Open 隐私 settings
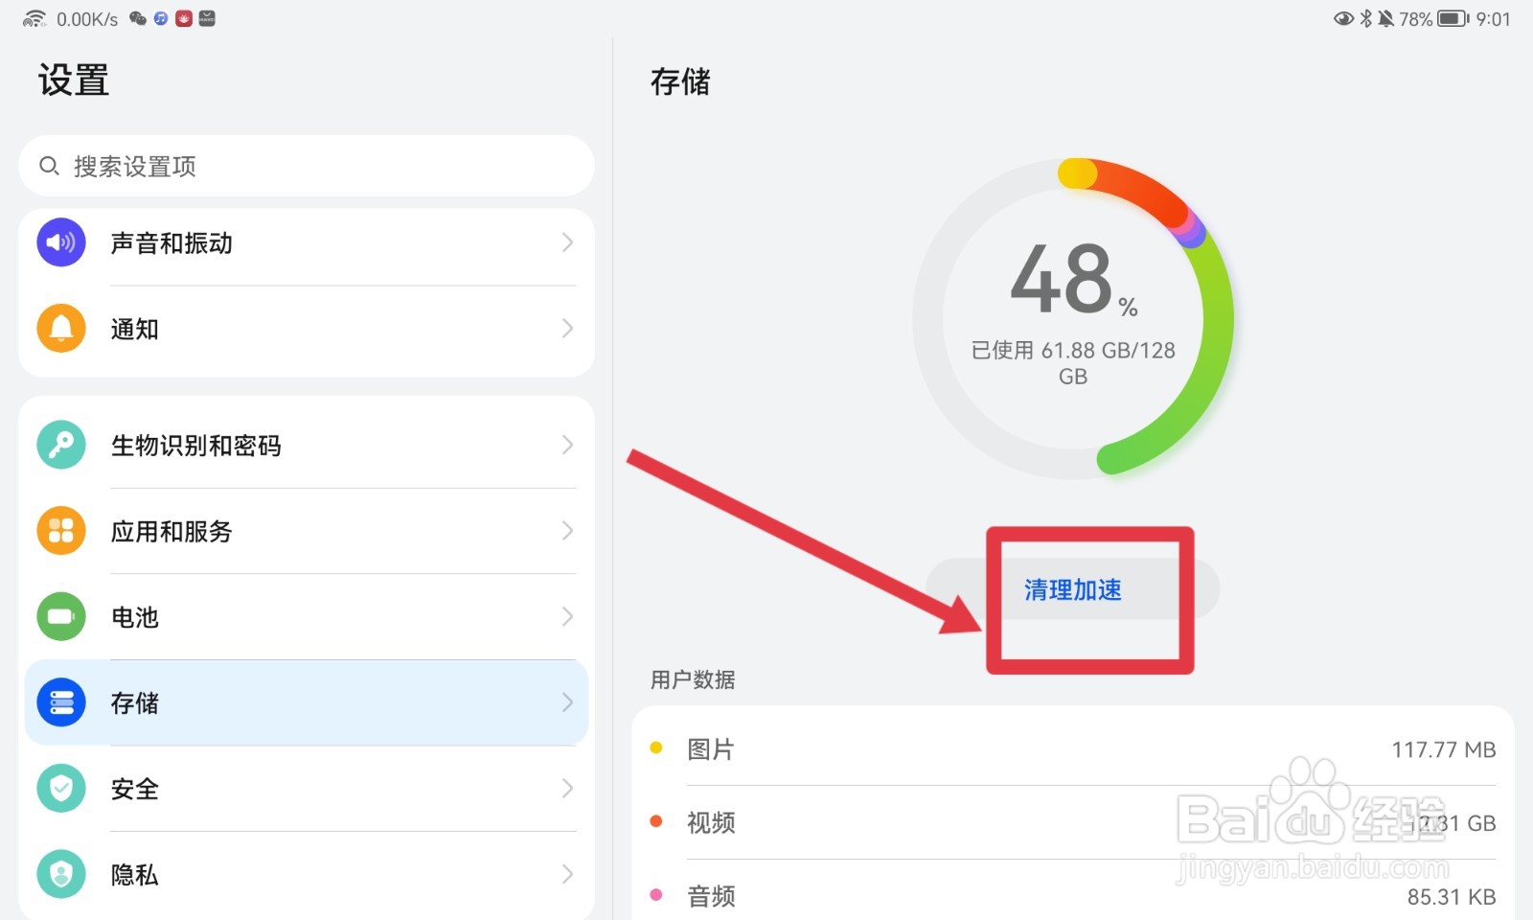The image size is (1533, 920). click(x=307, y=874)
